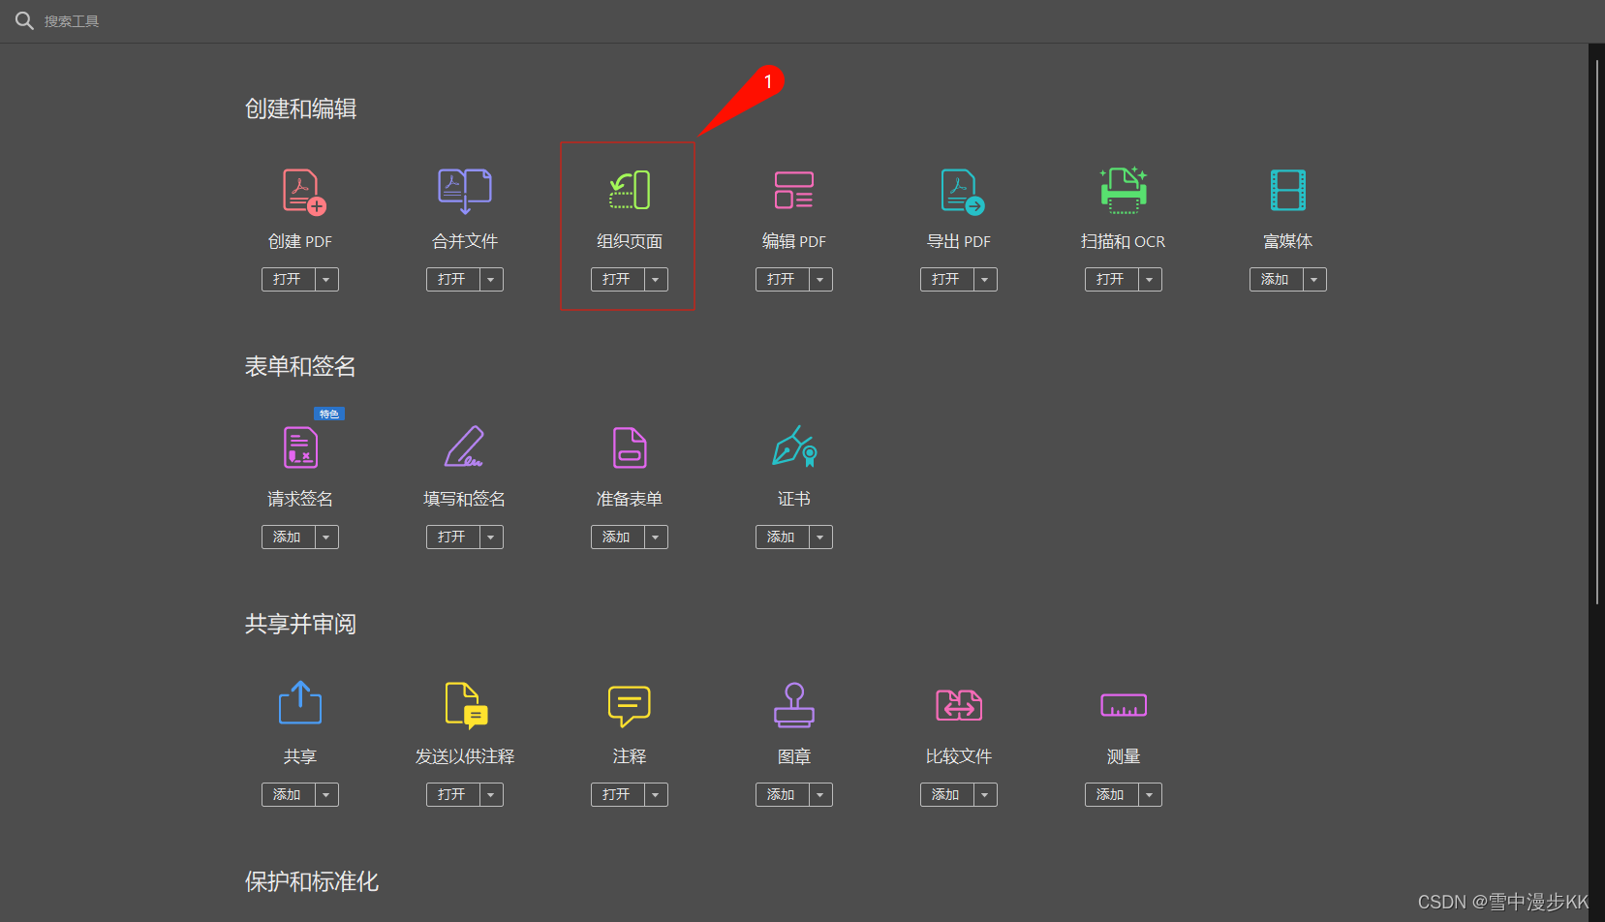The width and height of the screenshot is (1605, 922).
Task: Add the 共享 tool with 添加
Action: [x=288, y=794]
